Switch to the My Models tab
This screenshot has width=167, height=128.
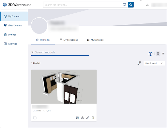pos(43,40)
